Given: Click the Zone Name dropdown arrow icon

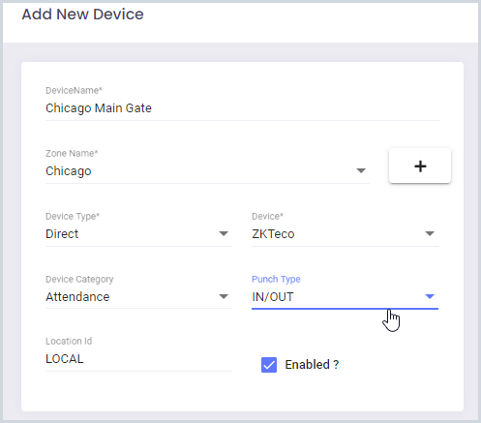Looking at the screenshot, I should (361, 170).
